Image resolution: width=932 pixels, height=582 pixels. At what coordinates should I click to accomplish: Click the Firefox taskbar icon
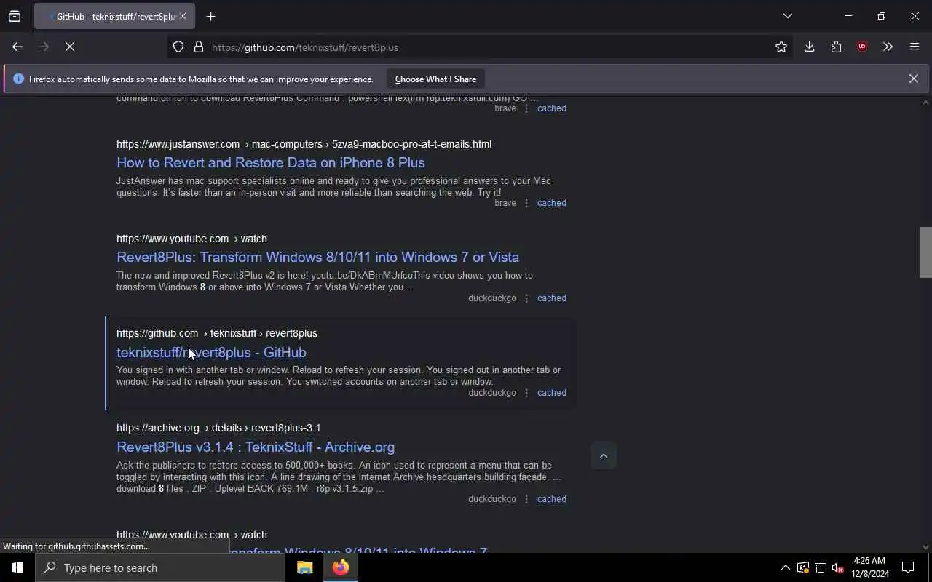click(x=341, y=567)
